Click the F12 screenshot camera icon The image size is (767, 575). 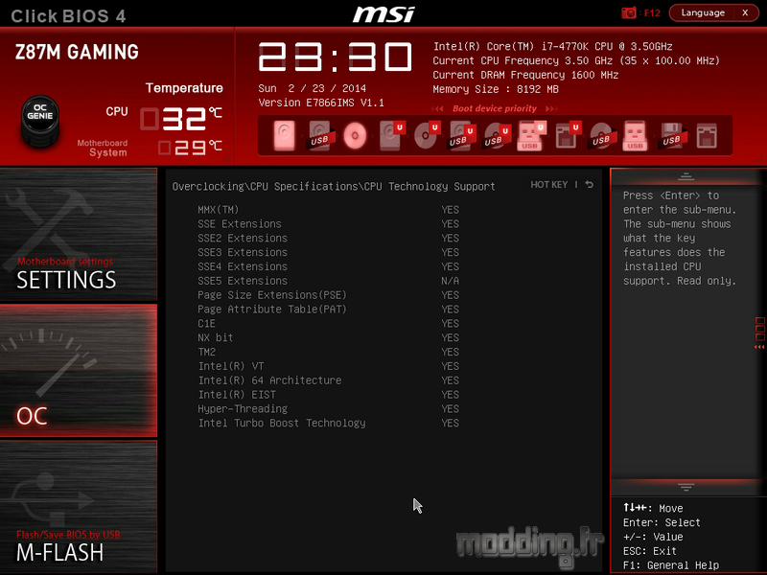[629, 12]
